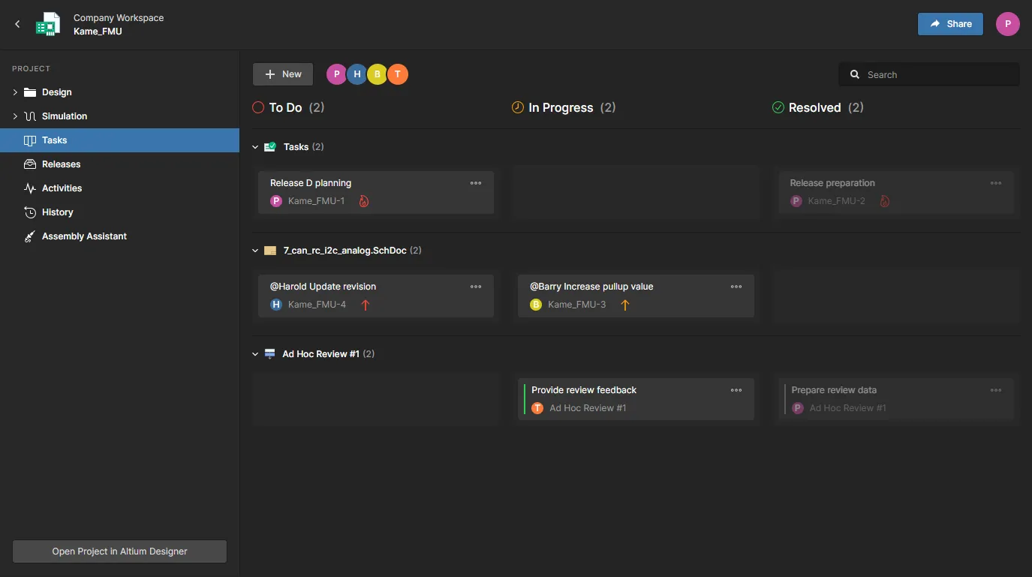
Task: Click the orange priority arrow on Kame_FMU-3
Action: tap(625, 305)
